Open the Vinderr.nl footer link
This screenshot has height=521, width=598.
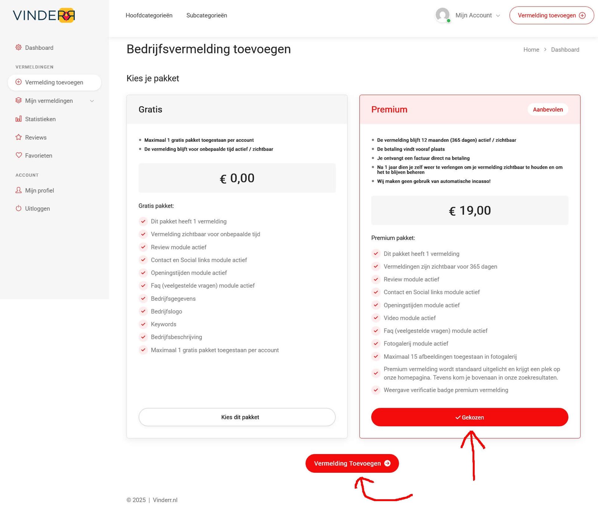pyautogui.click(x=165, y=500)
